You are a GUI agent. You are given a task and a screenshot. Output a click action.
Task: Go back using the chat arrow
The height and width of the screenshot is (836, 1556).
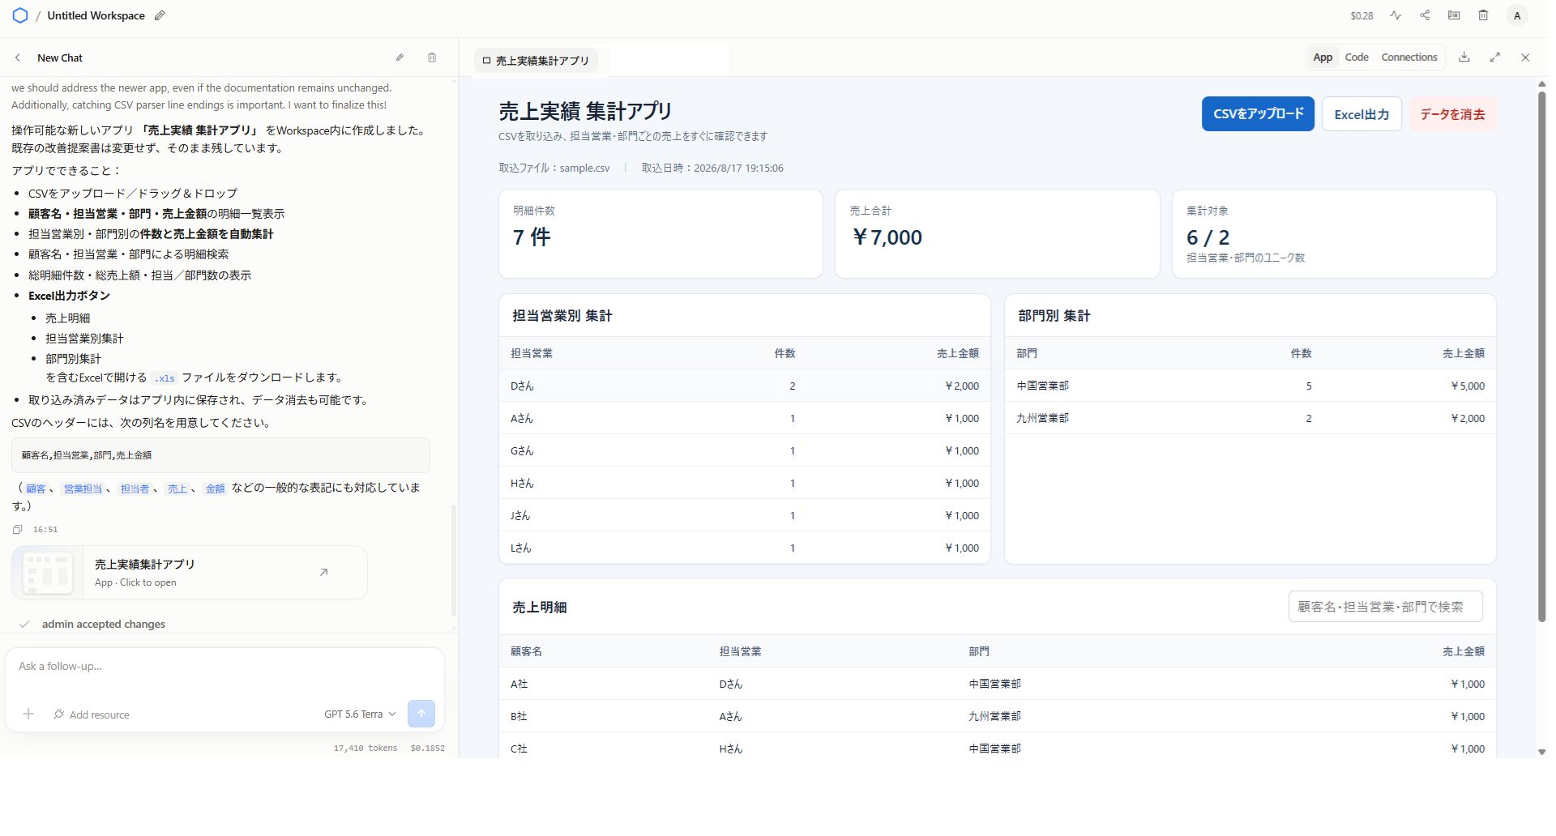tap(18, 58)
